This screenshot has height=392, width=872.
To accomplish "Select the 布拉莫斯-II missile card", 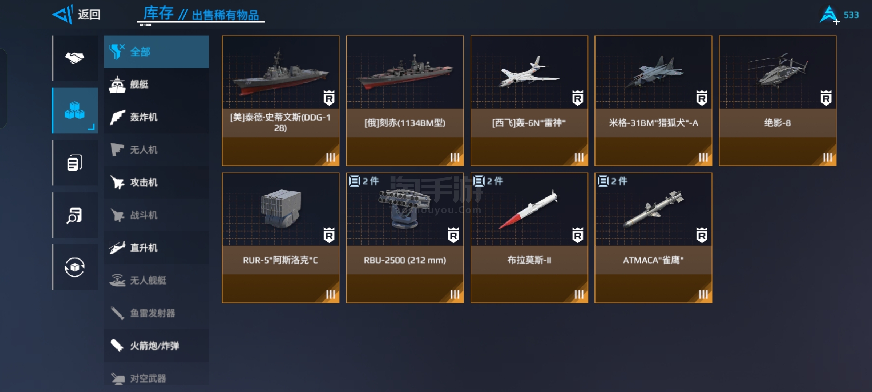I will click(x=529, y=238).
